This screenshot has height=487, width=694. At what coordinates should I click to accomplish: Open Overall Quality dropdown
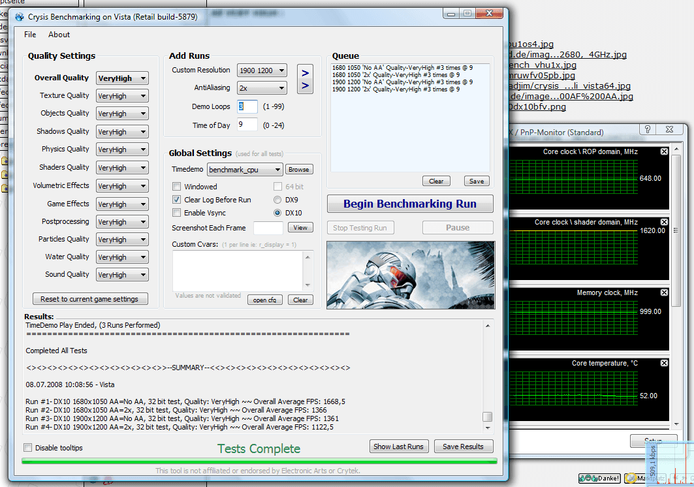tap(122, 78)
